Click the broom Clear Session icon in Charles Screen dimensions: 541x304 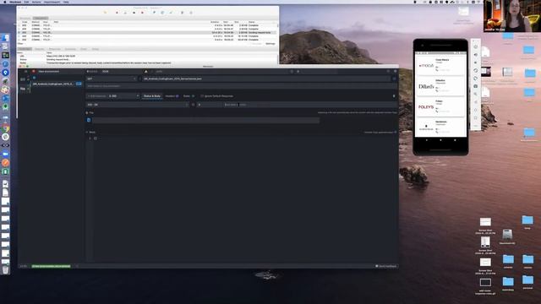105,13
